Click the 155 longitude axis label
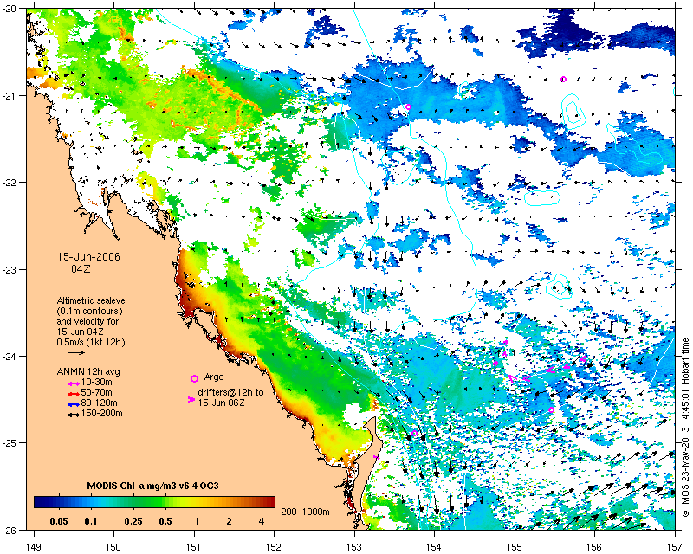This screenshot has width=693, height=554. point(515,547)
